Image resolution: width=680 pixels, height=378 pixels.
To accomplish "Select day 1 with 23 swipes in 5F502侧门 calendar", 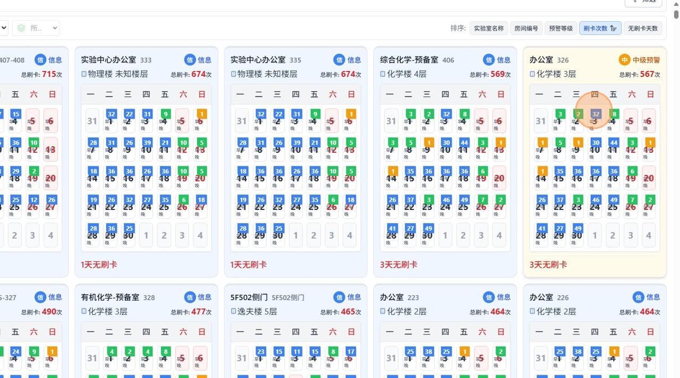I will tap(260, 358).
